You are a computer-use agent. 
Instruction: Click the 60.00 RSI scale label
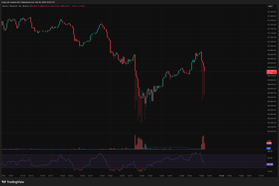coord(270,158)
